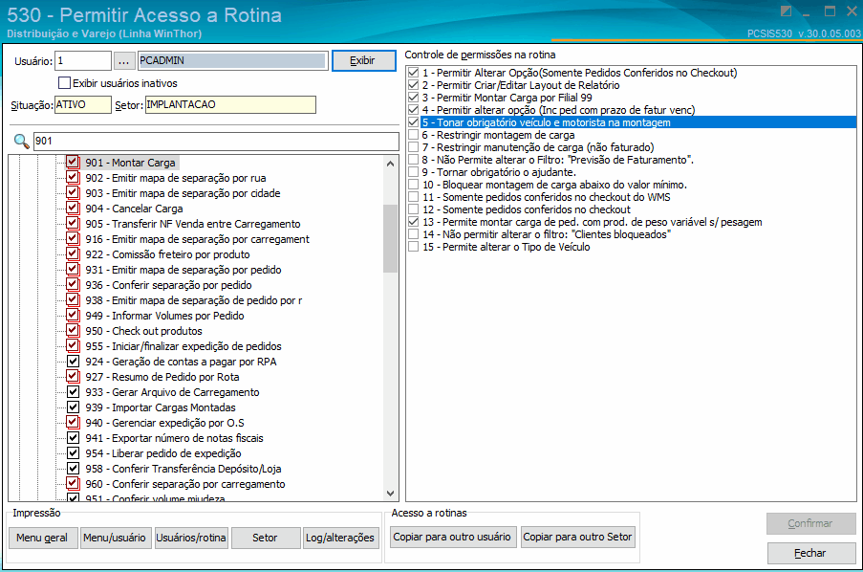Click the Menu/usuário print button
Viewport: 863px width, 572px height.
pyautogui.click(x=115, y=538)
